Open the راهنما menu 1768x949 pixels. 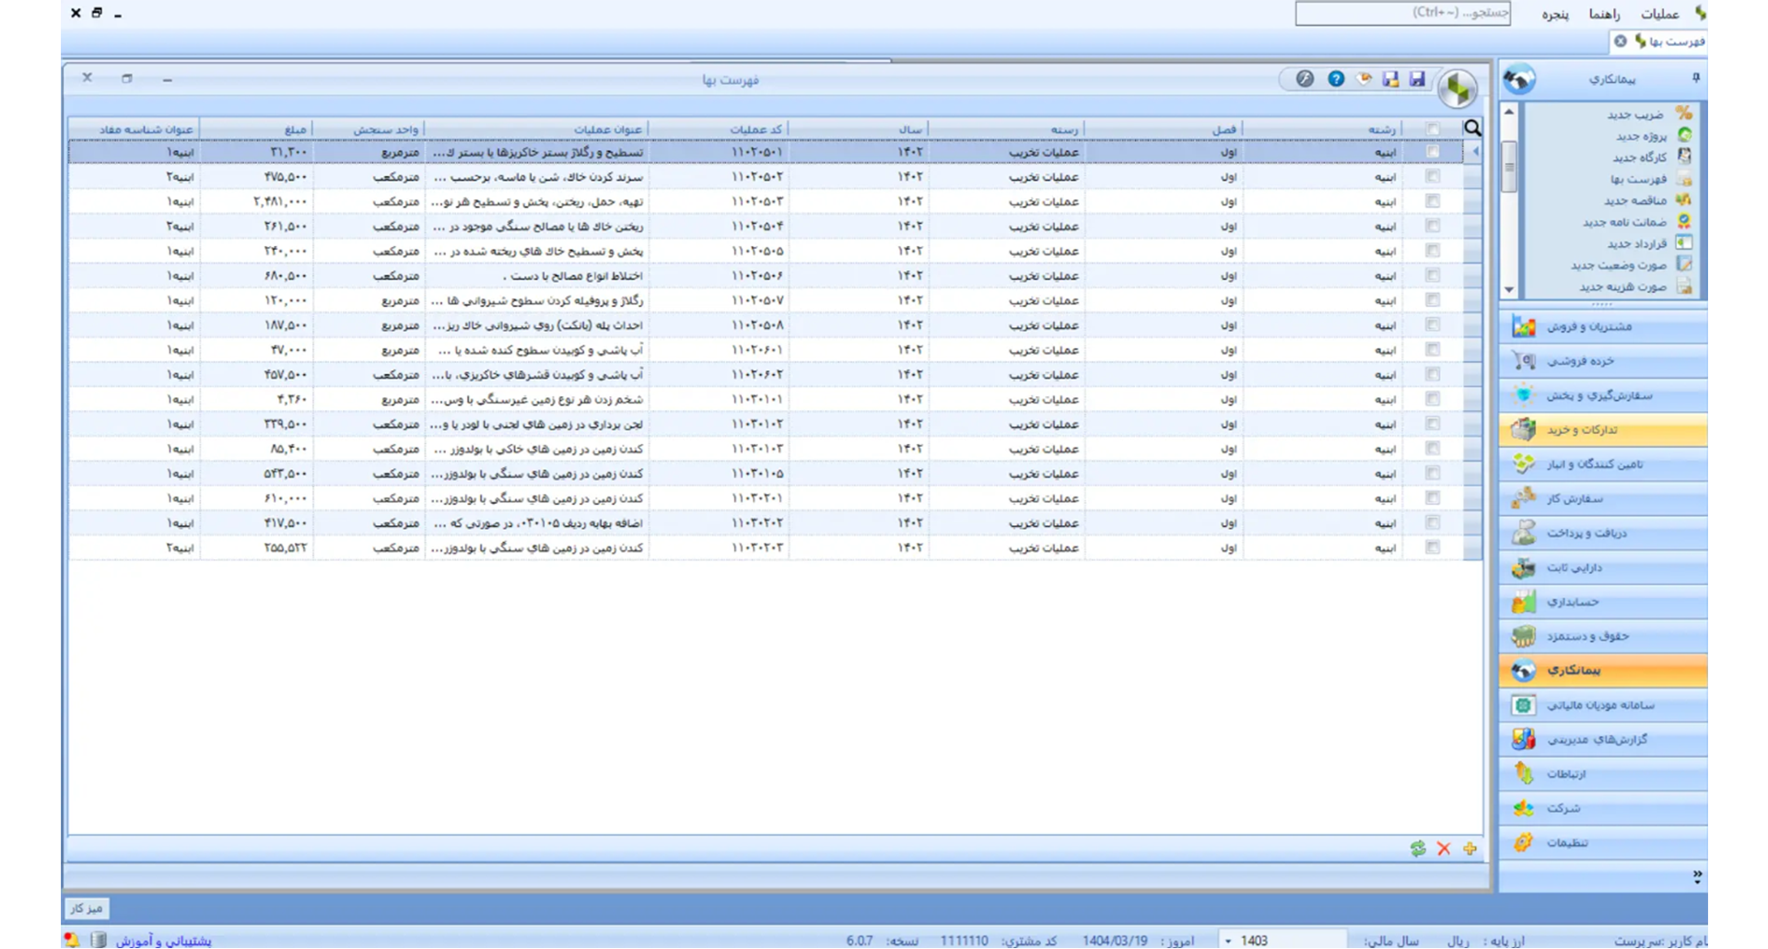pos(1604,14)
